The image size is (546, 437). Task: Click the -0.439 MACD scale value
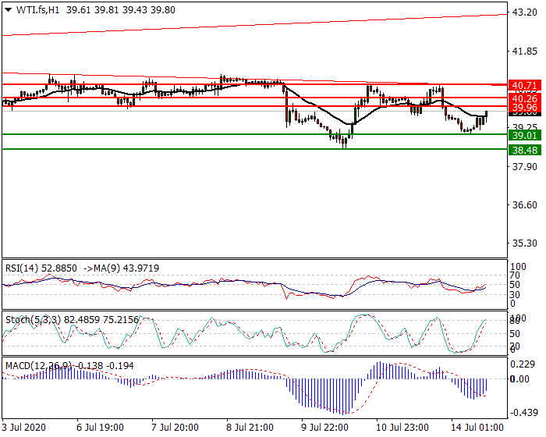tap(523, 413)
